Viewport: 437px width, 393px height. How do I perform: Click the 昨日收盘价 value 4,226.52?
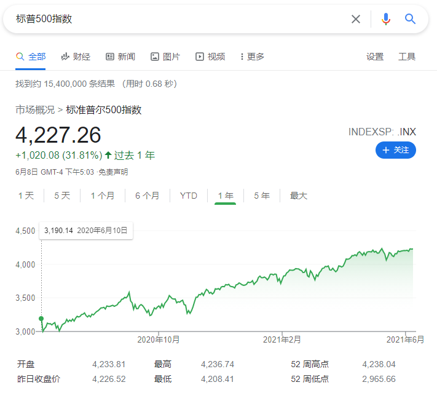click(x=109, y=379)
